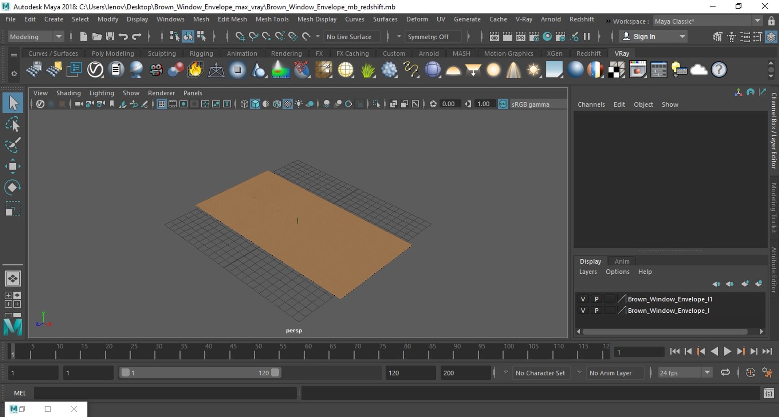
Task: Toggle visibility V of Brown_Window_Envelope_l1 layer
Action: click(x=583, y=299)
